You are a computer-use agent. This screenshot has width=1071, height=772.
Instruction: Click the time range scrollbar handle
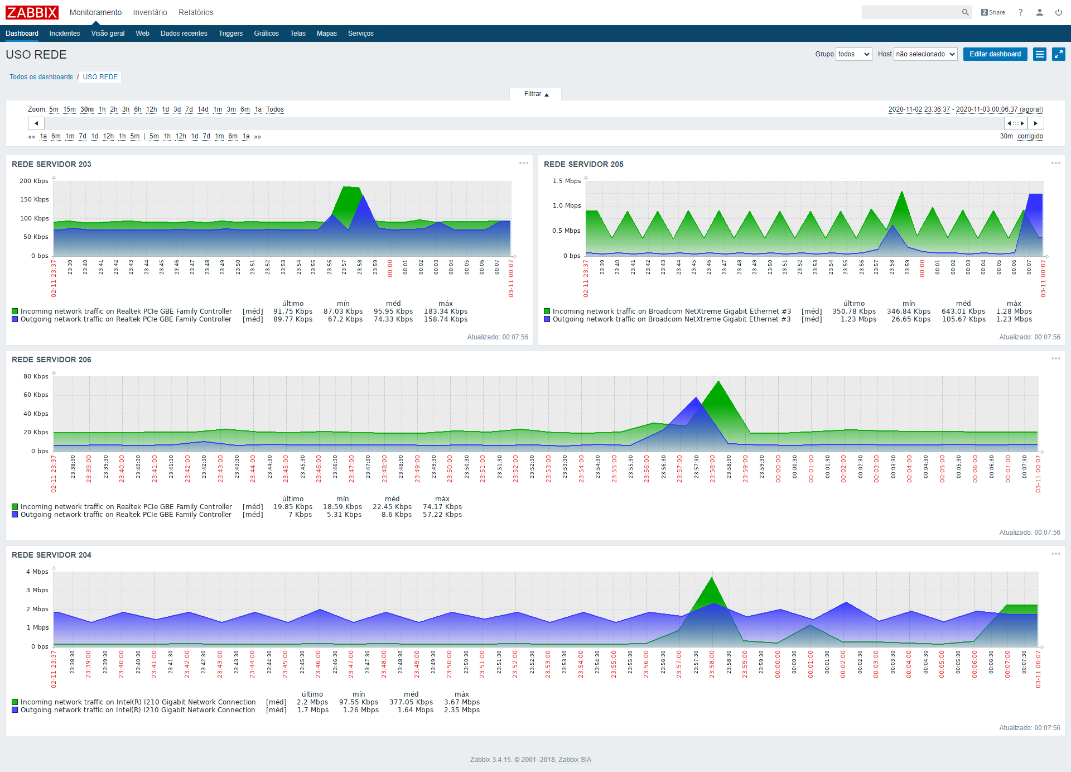(x=1016, y=123)
